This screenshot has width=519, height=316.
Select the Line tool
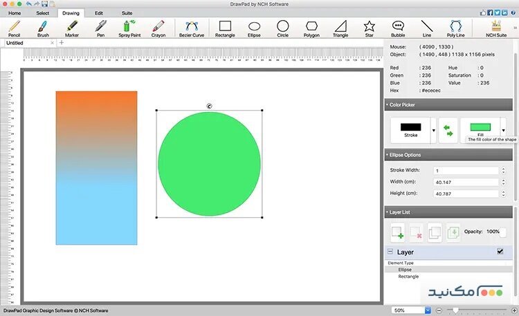[427, 28]
